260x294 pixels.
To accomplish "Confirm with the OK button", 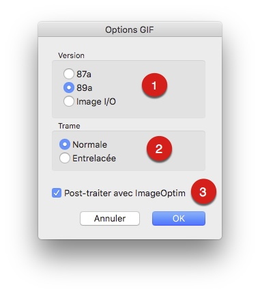I will pyautogui.click(x=179, y=218).
